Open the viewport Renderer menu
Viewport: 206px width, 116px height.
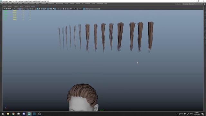tap(27, 7)
